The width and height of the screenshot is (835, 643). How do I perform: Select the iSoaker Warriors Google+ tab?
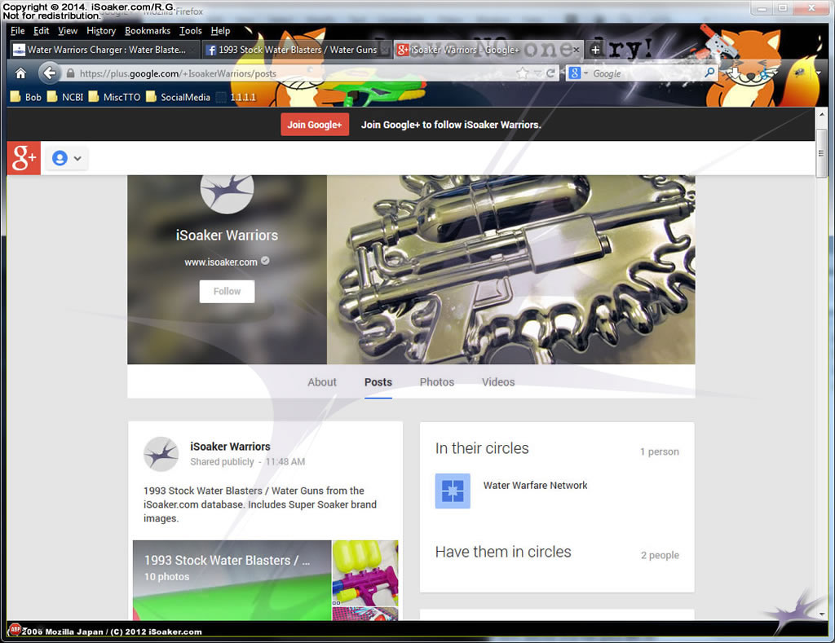489,50
